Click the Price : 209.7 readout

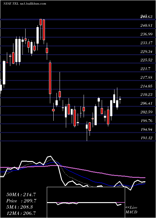tap(22, 201)
